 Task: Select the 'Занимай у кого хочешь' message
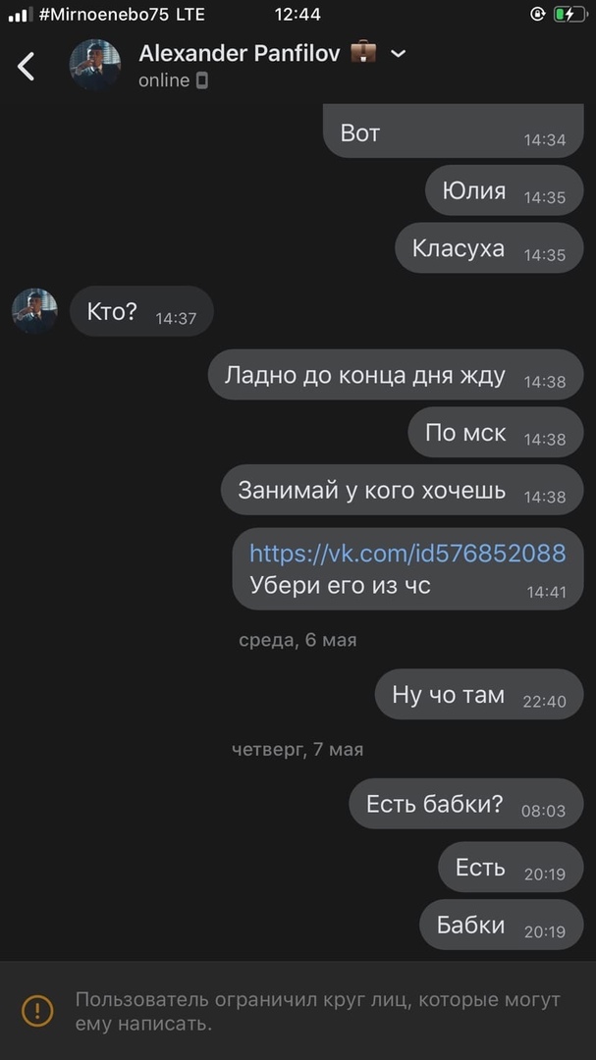tap(402, 490)
